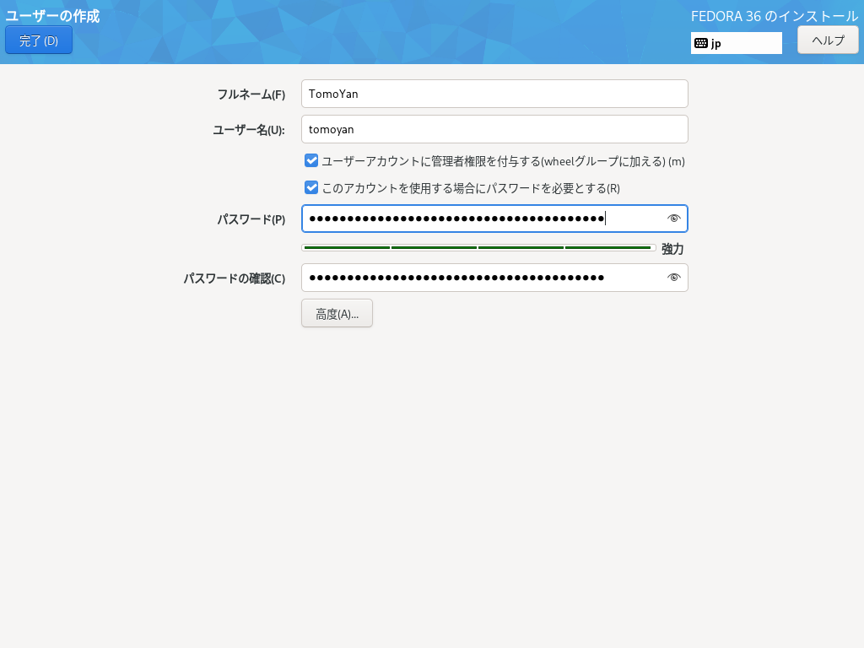Click the フルネーム(F) label
Image resolution: width=864 pixels, height=648 pixels.
251,94
